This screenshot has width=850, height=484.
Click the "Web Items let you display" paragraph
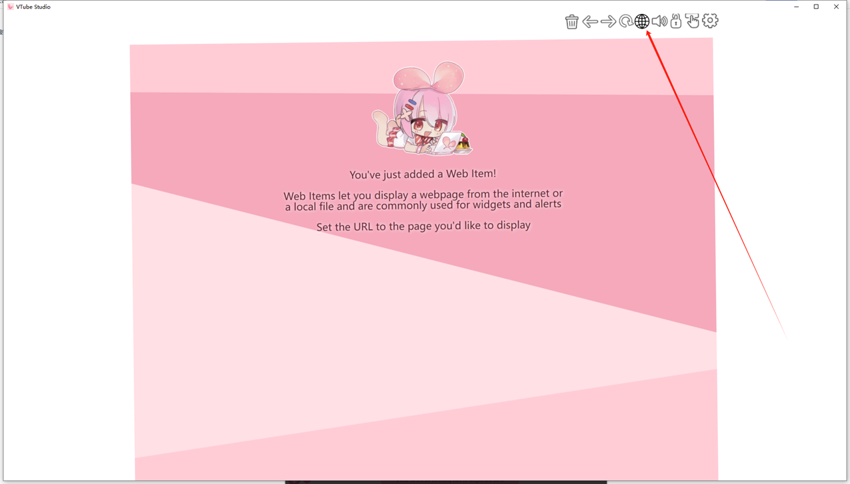tap(423, 200)
